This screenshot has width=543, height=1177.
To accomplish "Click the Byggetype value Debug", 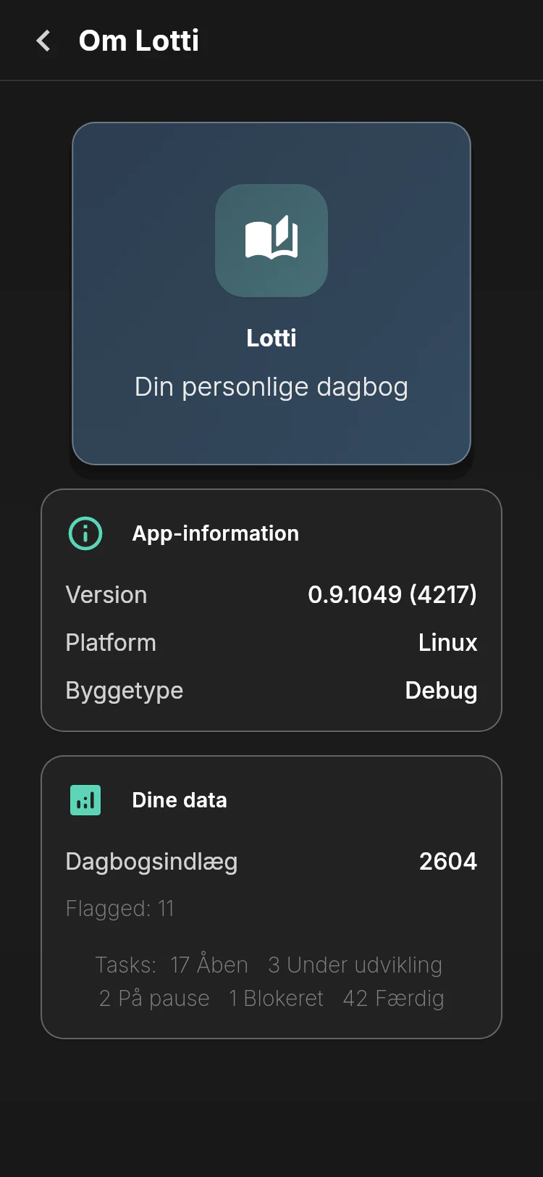I will (x=441, y=691).
